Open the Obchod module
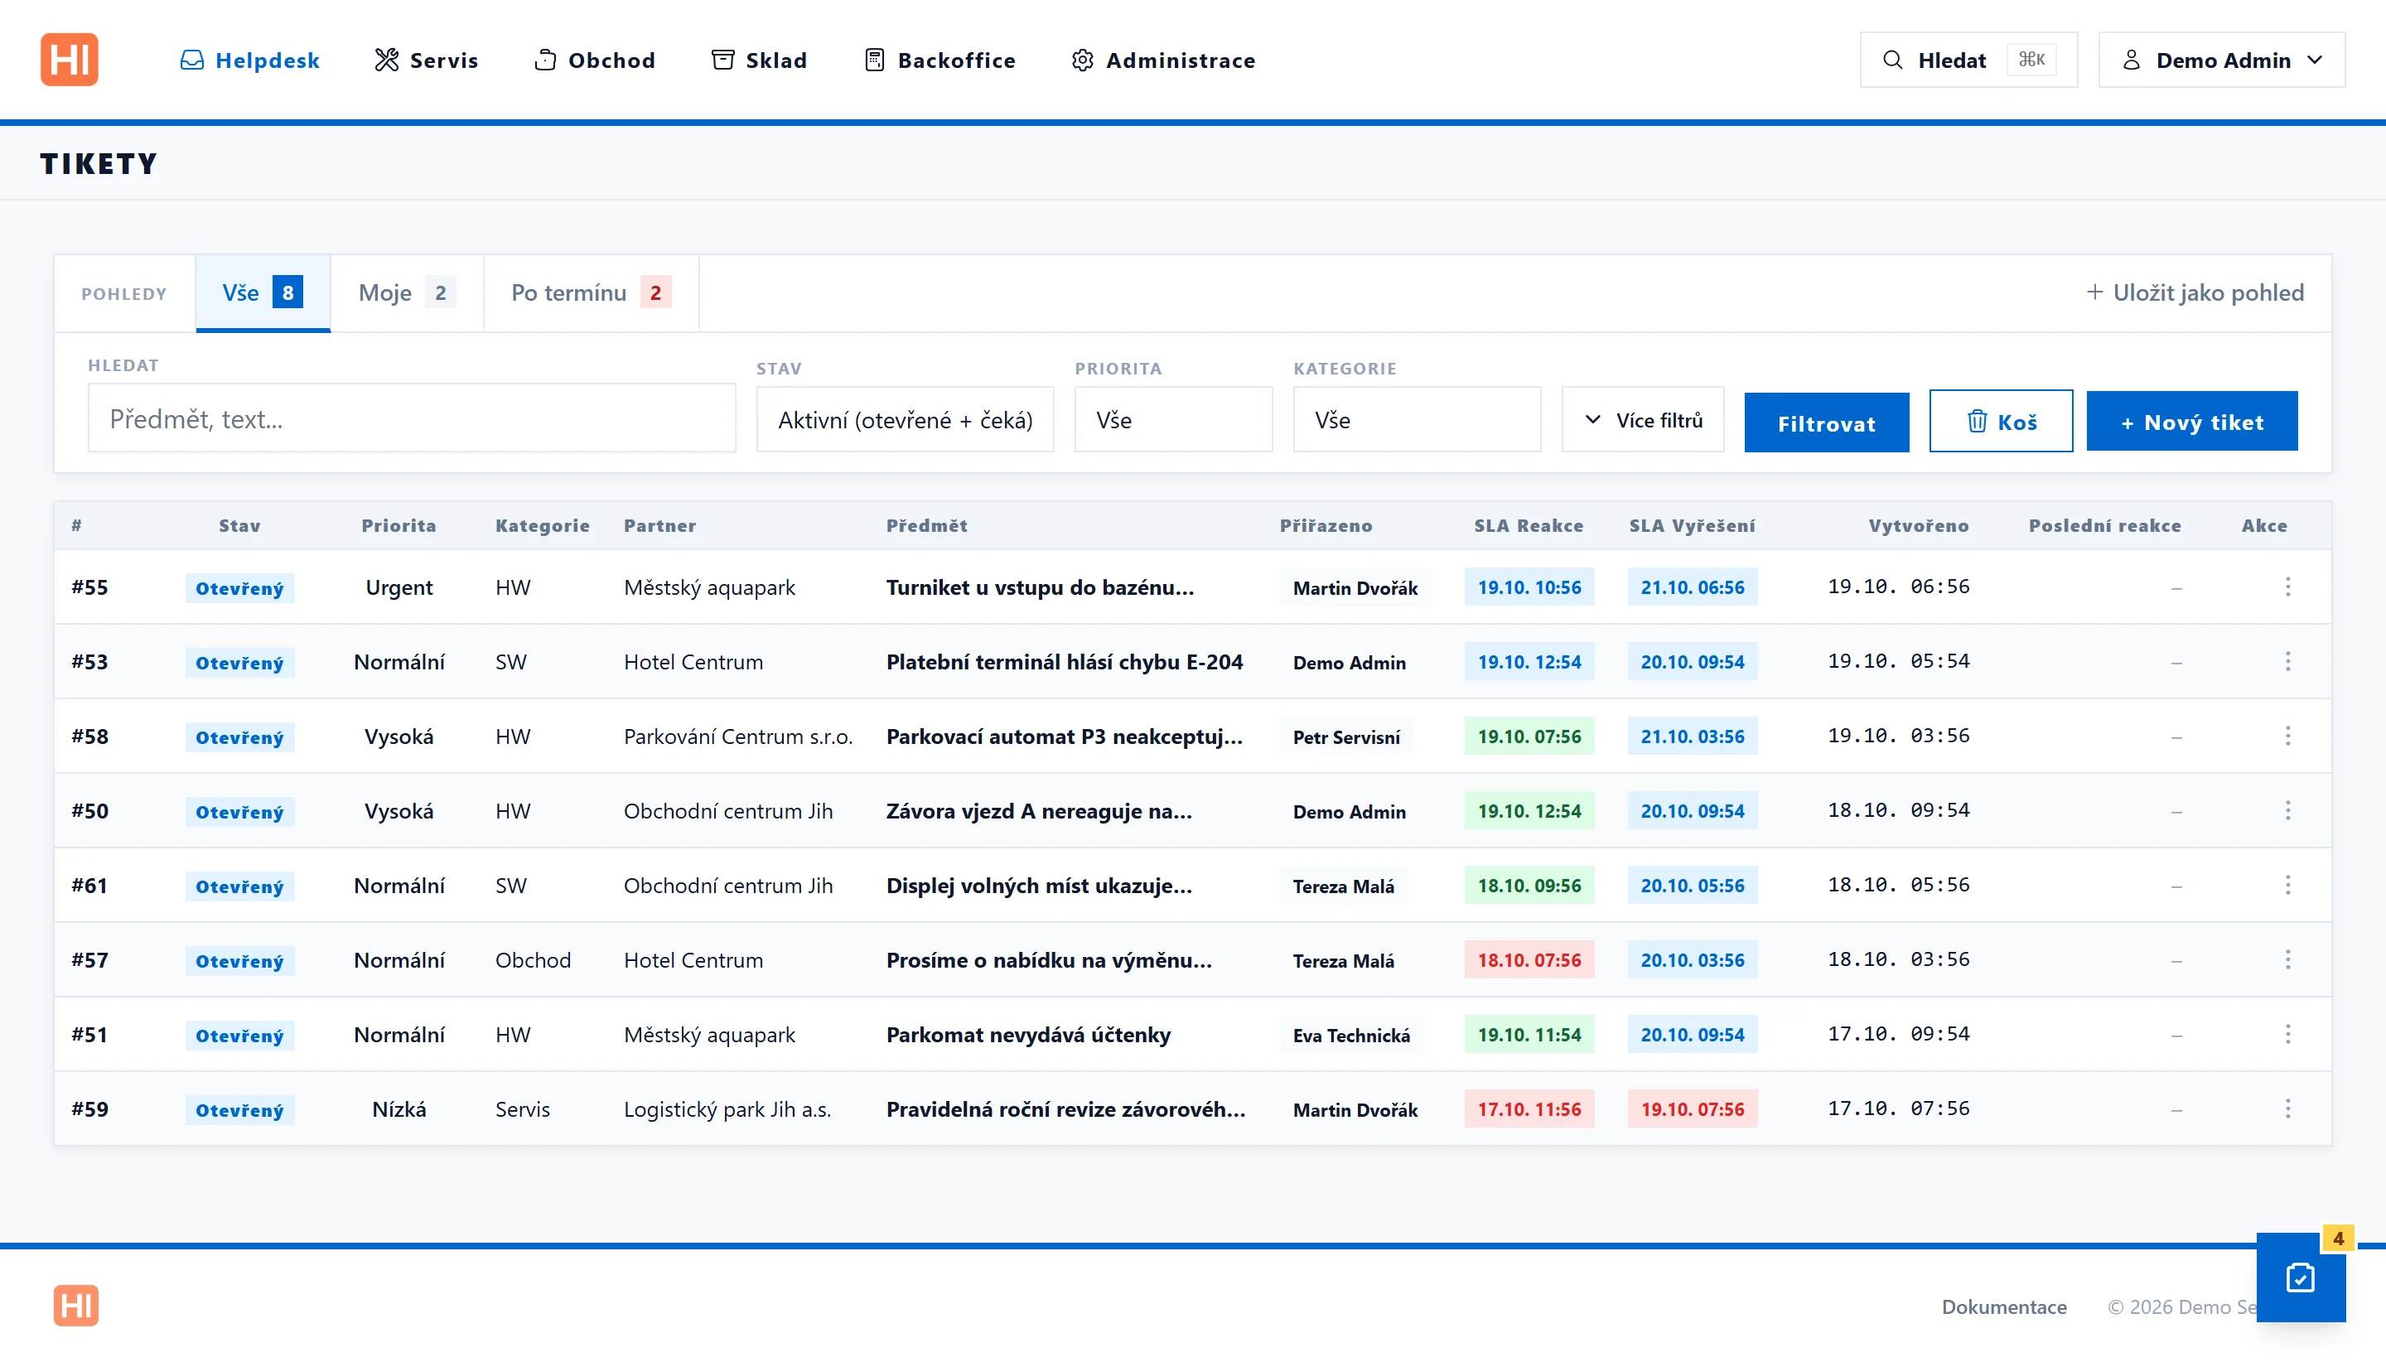 coord(595,60)
